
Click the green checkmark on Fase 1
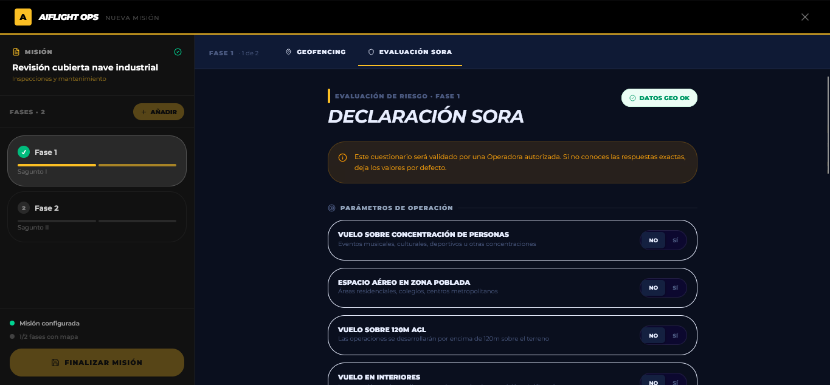coord(24,152)
